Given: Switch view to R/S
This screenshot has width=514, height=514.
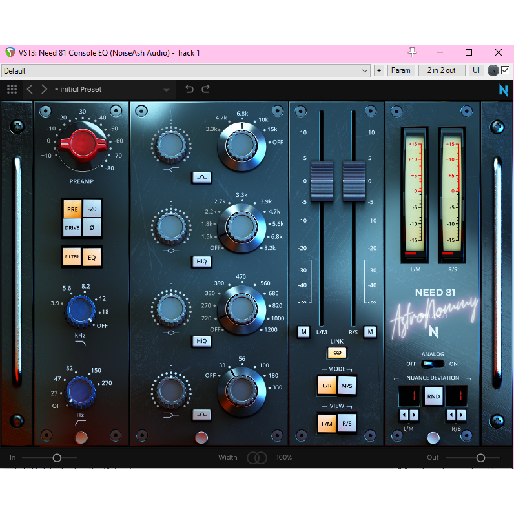Looking at the screenshot, I should point(347,424).
